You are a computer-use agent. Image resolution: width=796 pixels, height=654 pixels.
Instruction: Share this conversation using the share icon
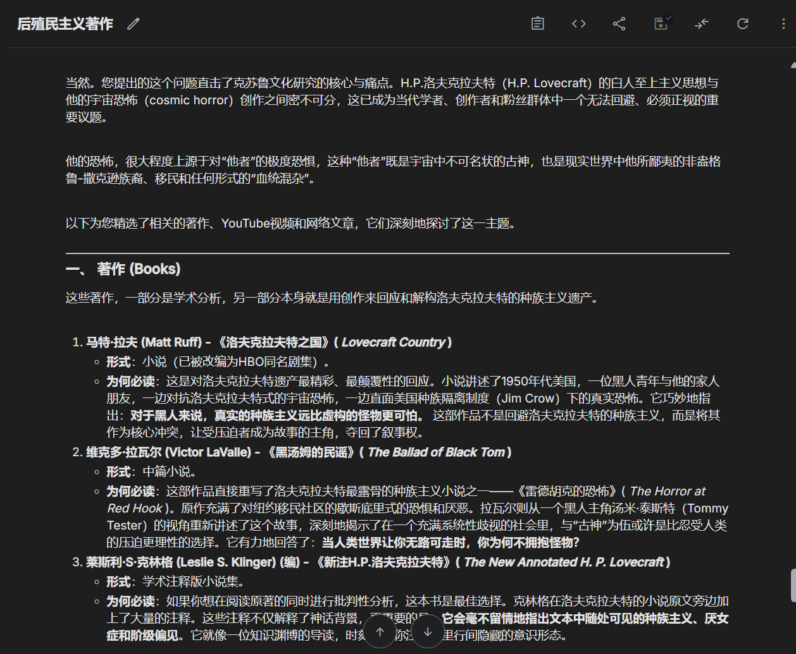(x=619, y=24)
